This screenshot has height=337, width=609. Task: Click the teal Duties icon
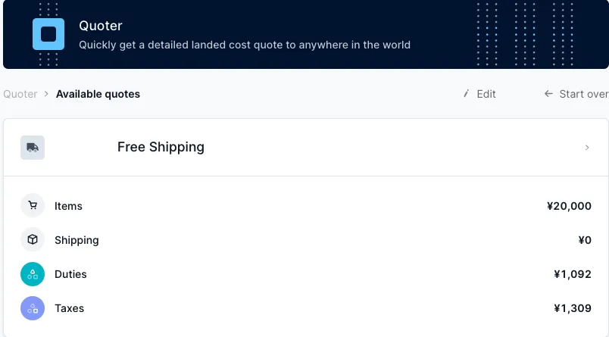pyautogui.click(x=33, y=274)
